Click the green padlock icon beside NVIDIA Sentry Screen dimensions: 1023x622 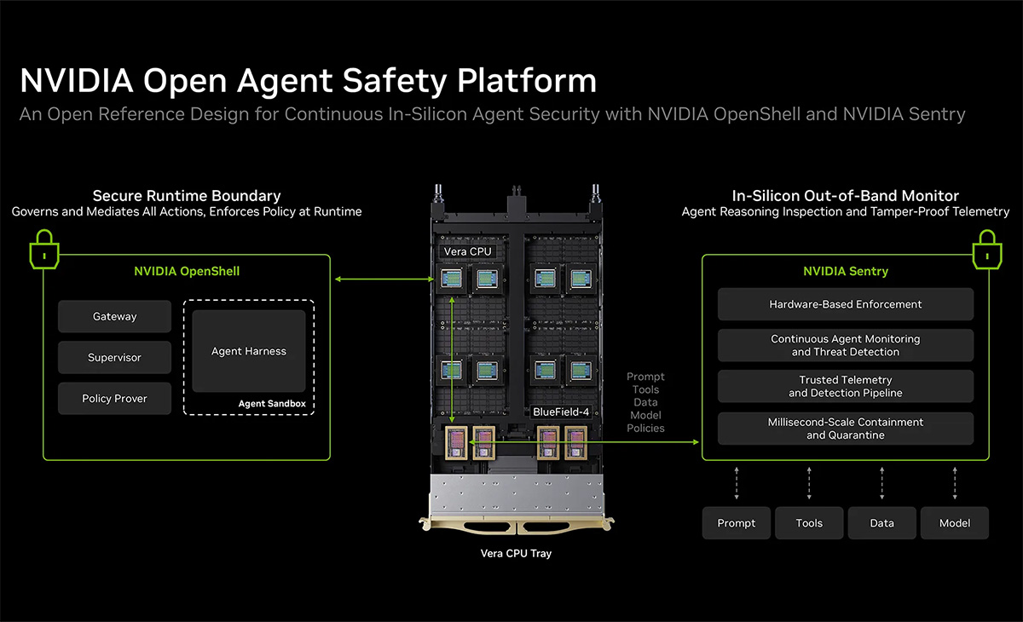click(986, 248)
